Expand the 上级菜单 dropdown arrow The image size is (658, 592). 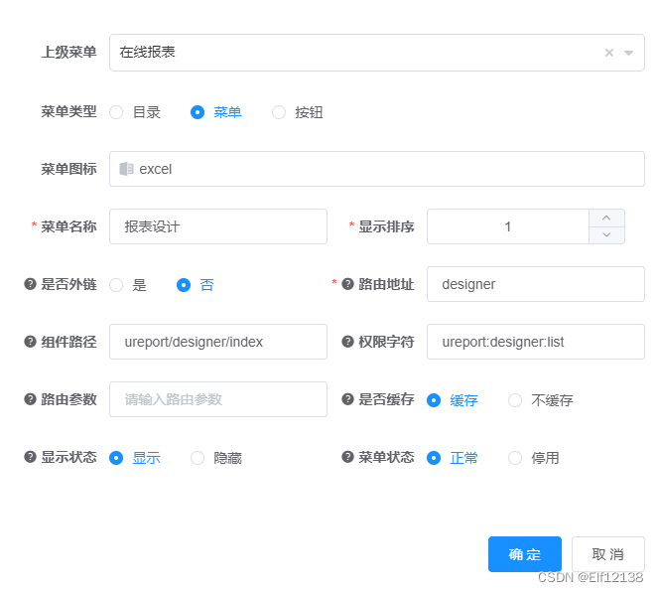(x=628, y=53)
